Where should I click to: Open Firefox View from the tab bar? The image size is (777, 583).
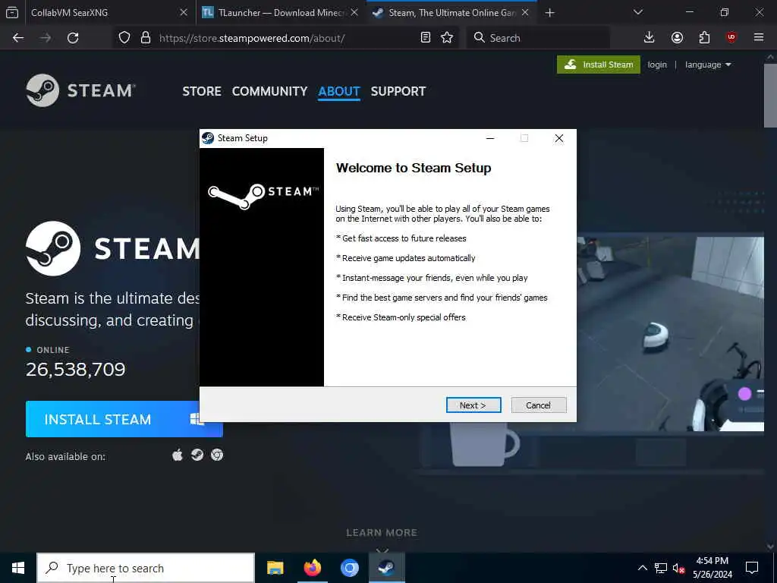12,13
